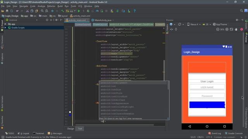This screenshot has width=248, height=139.
Task: Click USER NAME field in preview
Action: tap(207, 87)
